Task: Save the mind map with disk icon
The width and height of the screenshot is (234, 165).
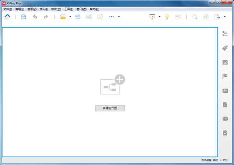Action: click(x=24, y=17)
